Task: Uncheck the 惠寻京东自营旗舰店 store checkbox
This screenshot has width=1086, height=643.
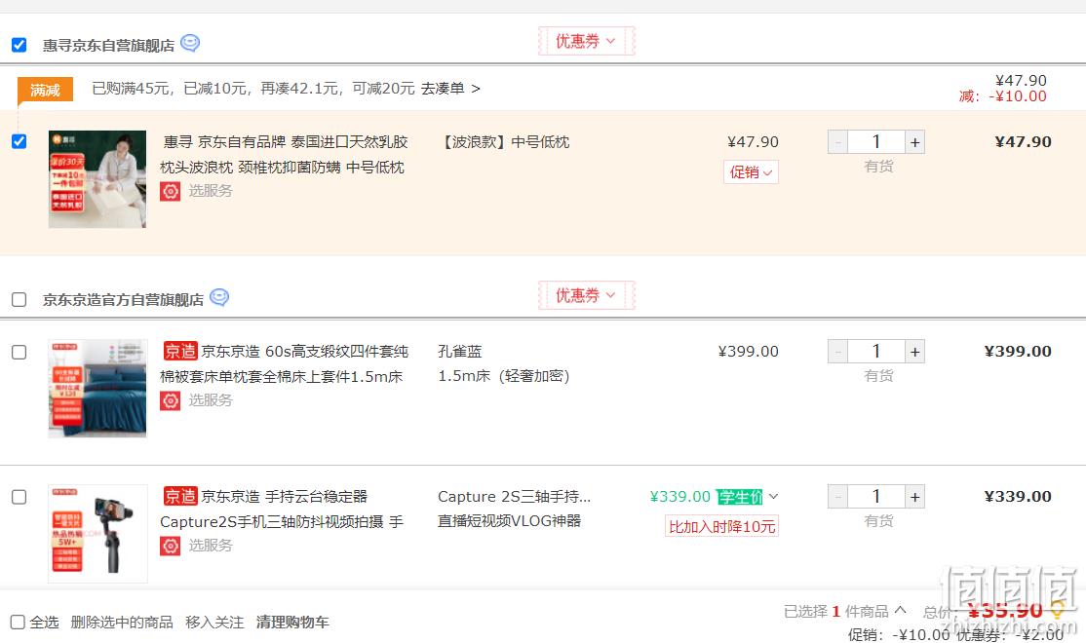Action: click(x=19, y=45)
